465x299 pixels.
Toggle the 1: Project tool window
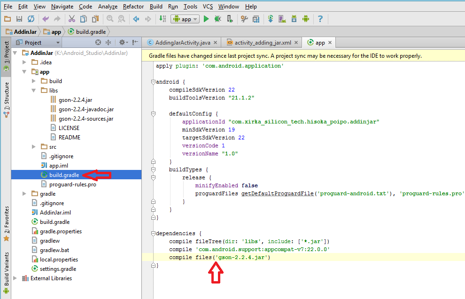6,56
